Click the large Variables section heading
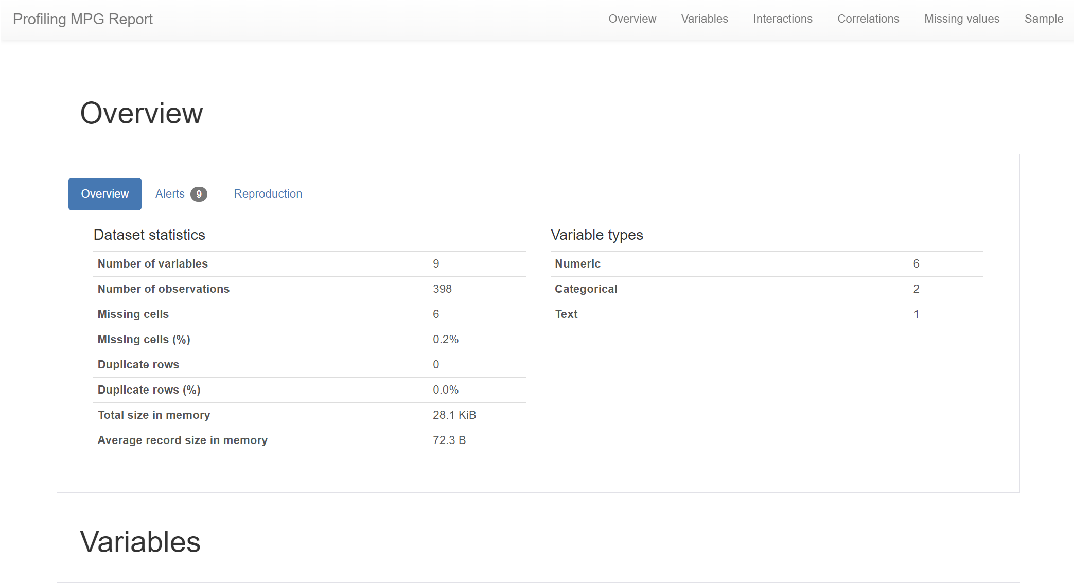 [x=140, y=542]
